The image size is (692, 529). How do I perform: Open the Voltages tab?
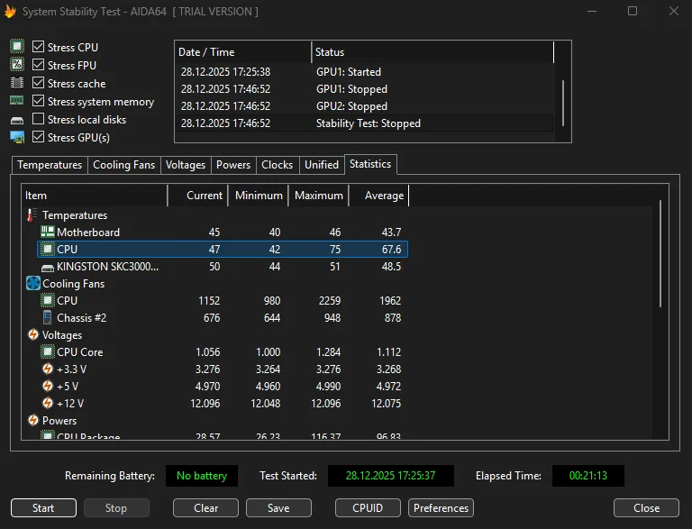click(186, 165)
